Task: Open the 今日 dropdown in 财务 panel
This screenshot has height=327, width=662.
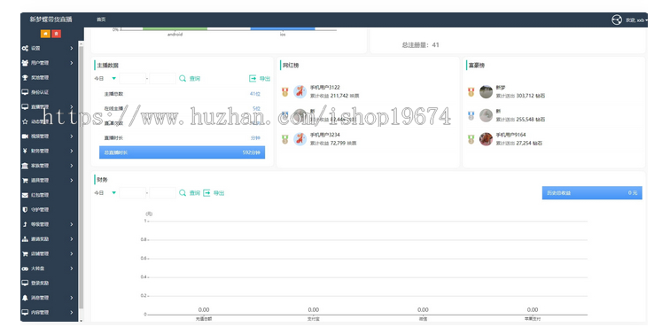Action: (x=105, y=193)
